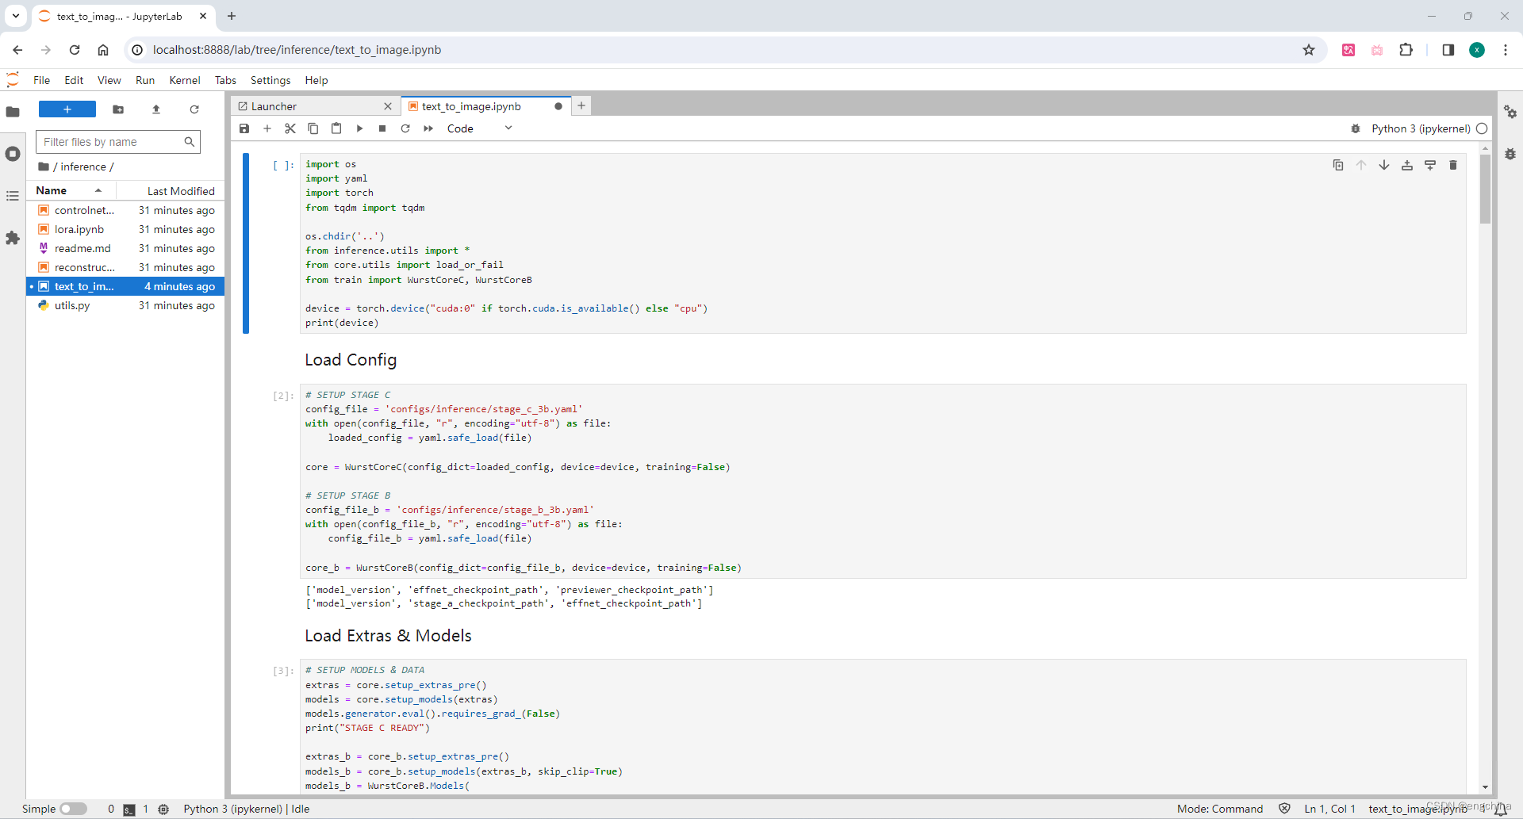Image resolution: width=1523 pixels, height=819 pixels.
Task: Collapse the first import code cell bar
Action: tap(246, 243)
